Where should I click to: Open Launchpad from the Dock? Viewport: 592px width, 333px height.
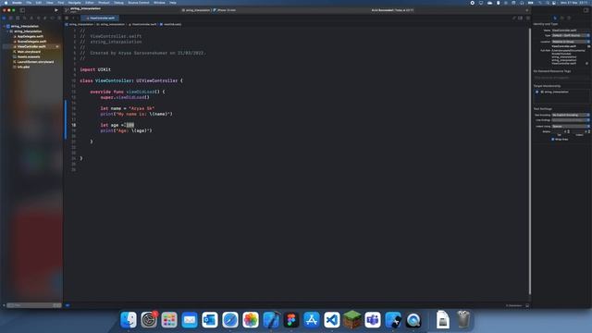pos(169,320)
